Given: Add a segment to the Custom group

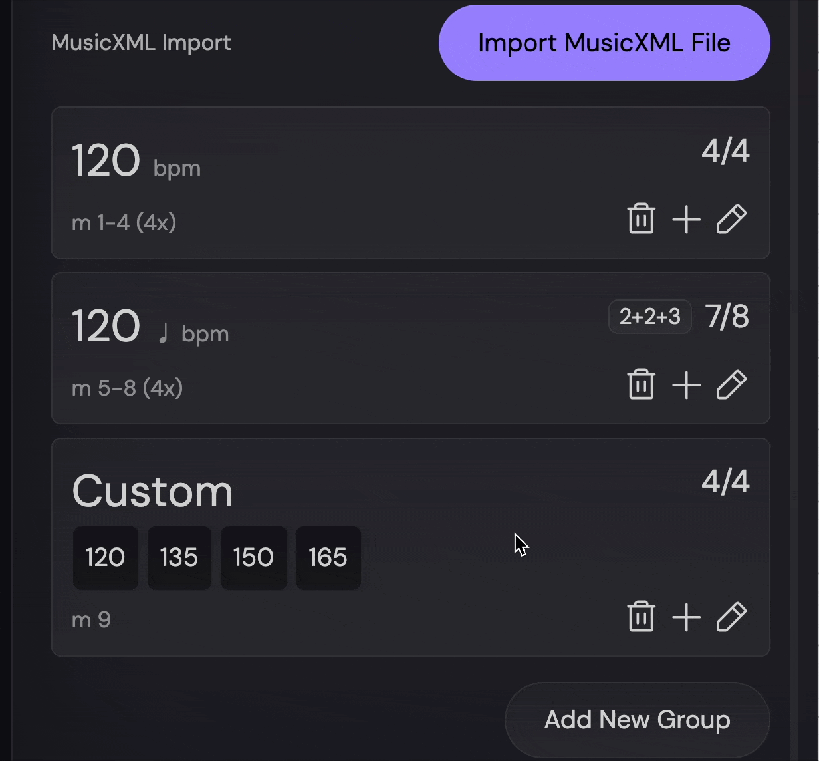Looking at the screenshot, I should [x=686, y=617].
